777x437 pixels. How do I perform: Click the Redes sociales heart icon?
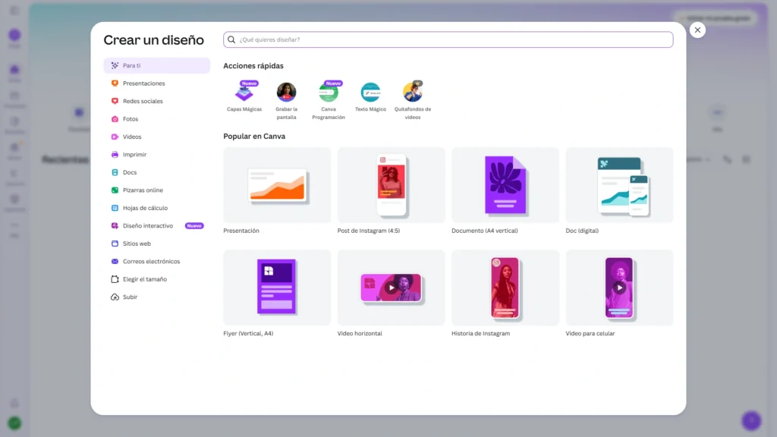115,101
